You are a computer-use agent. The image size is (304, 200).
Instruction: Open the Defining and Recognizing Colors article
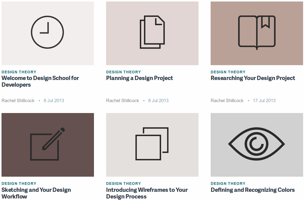pyautogui.click(x=253, y=190)
